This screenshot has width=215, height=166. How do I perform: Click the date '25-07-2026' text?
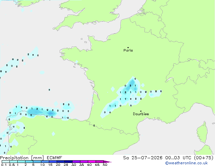pos(147,158)
